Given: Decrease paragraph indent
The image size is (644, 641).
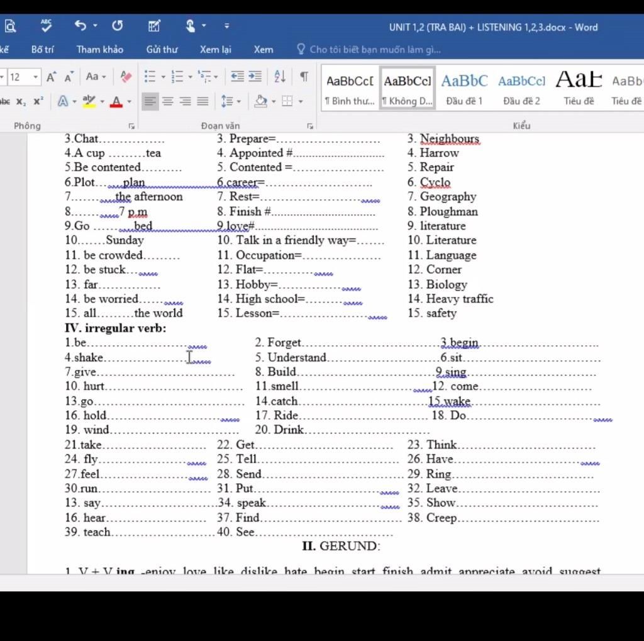Looking at the screenshot, I should point(237,76).
